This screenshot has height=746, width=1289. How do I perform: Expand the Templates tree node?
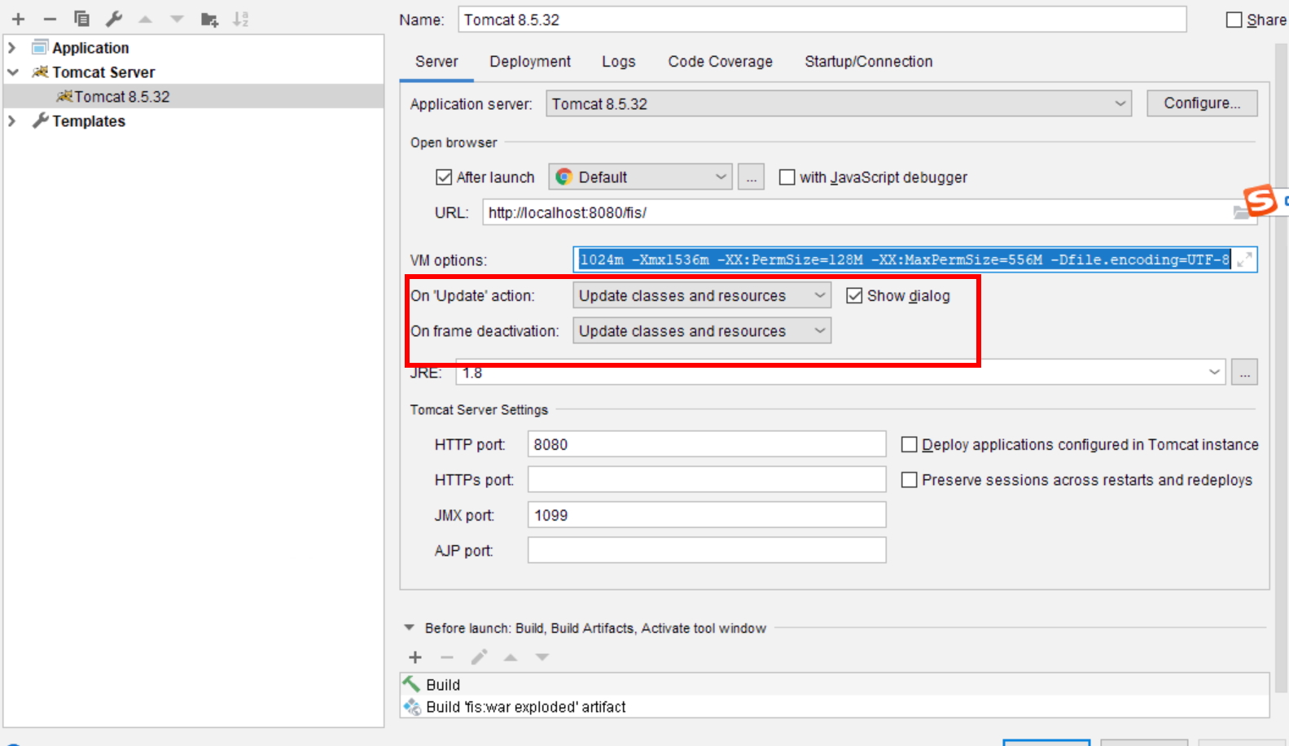[x=11, y=121]
